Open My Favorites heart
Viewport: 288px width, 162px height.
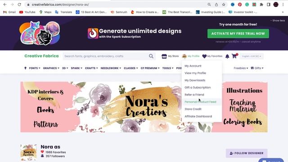(212, 56)
